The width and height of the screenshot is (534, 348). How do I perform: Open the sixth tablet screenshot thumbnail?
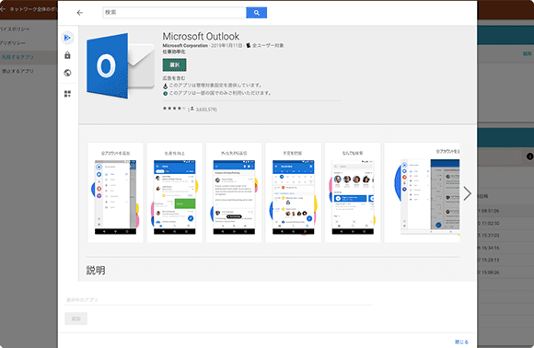pyautogui.click(x=422, y=192)
